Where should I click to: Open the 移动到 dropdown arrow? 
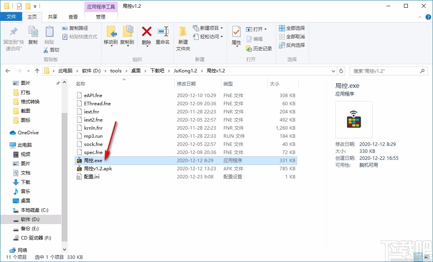coord(112,46)
